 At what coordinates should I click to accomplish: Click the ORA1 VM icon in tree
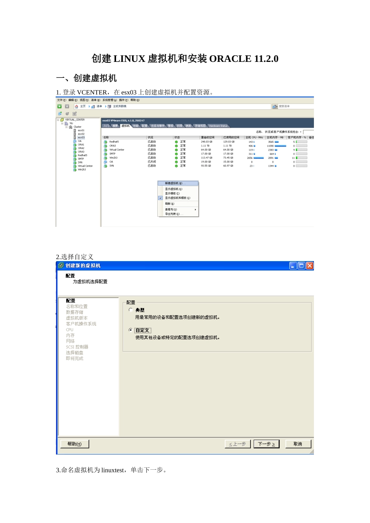75,145
